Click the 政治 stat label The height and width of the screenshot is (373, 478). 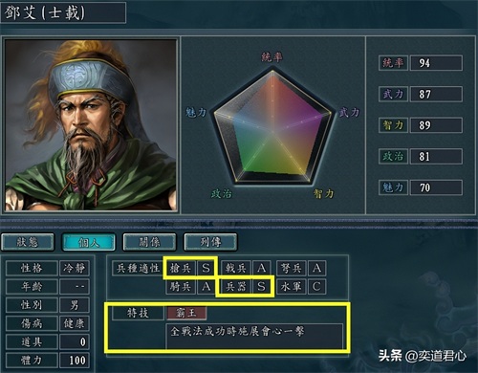click(393, 156)
